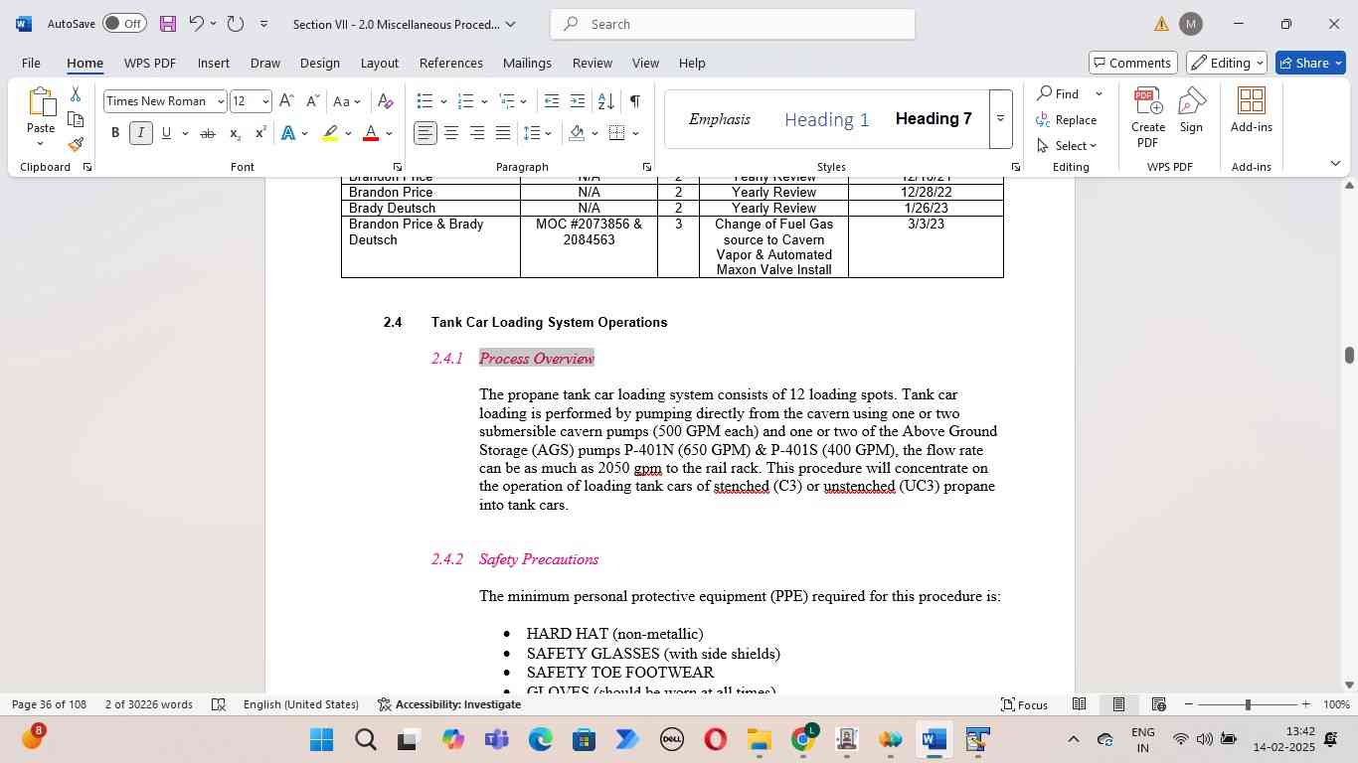The width and height of the screenshot is (1358, 763).
Task: Increase paragraph indent
Action: pyautogui.click(x=578, y=101)
